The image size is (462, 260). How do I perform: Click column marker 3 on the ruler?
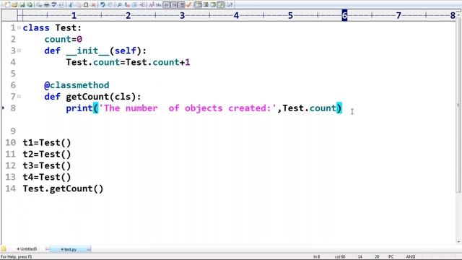pos(182,15)
